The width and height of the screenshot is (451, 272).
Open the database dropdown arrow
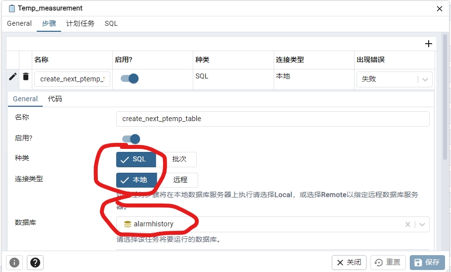coord(422,224)
